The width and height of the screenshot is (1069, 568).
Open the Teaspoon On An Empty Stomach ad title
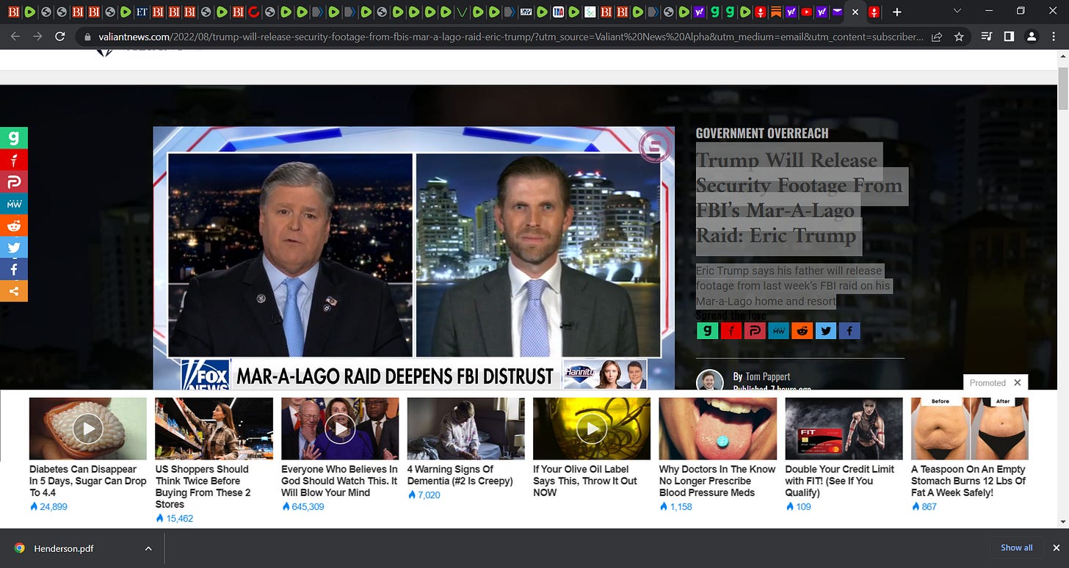tap(968, 481)
